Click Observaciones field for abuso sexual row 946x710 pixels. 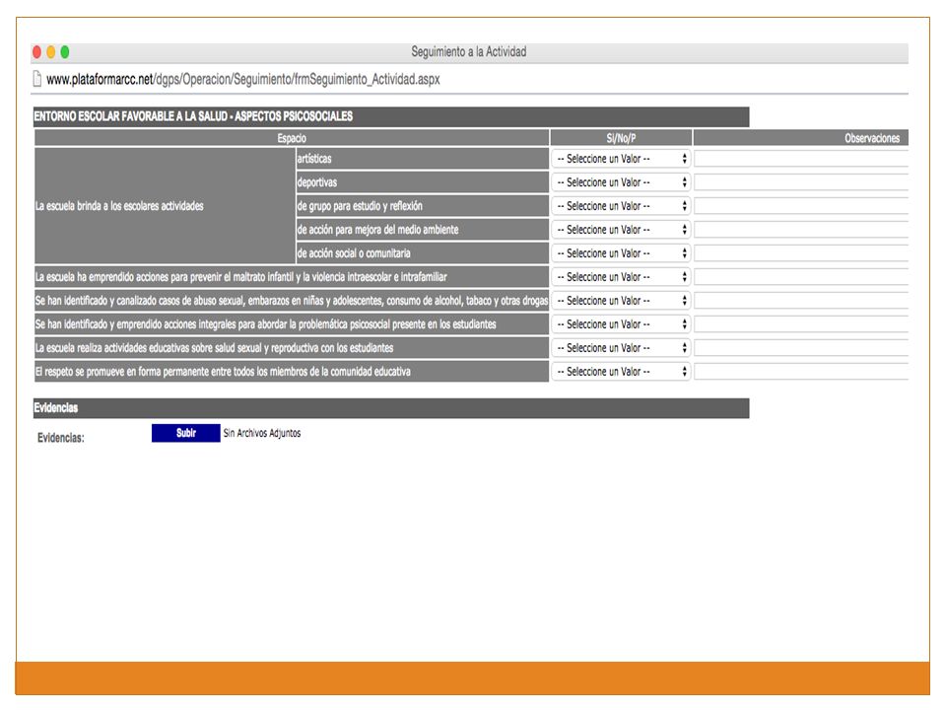click(801, 301)
